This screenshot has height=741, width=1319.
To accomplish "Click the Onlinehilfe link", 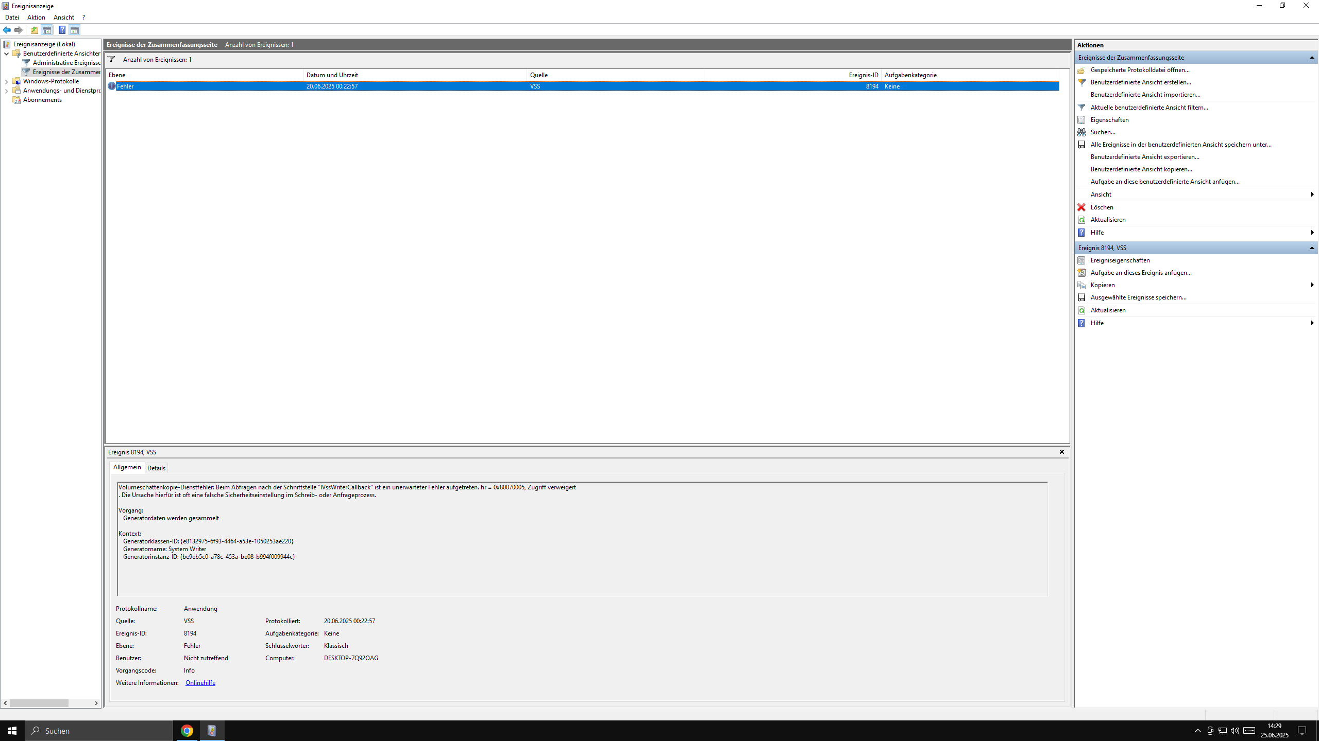I will (200, 683).
